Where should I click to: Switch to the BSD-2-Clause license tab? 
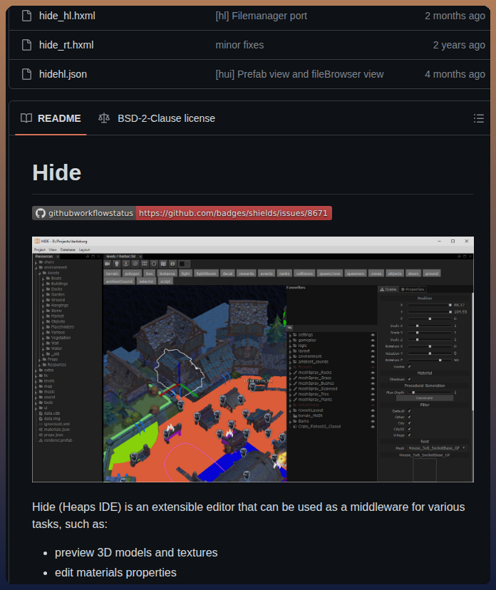[157, 118]
